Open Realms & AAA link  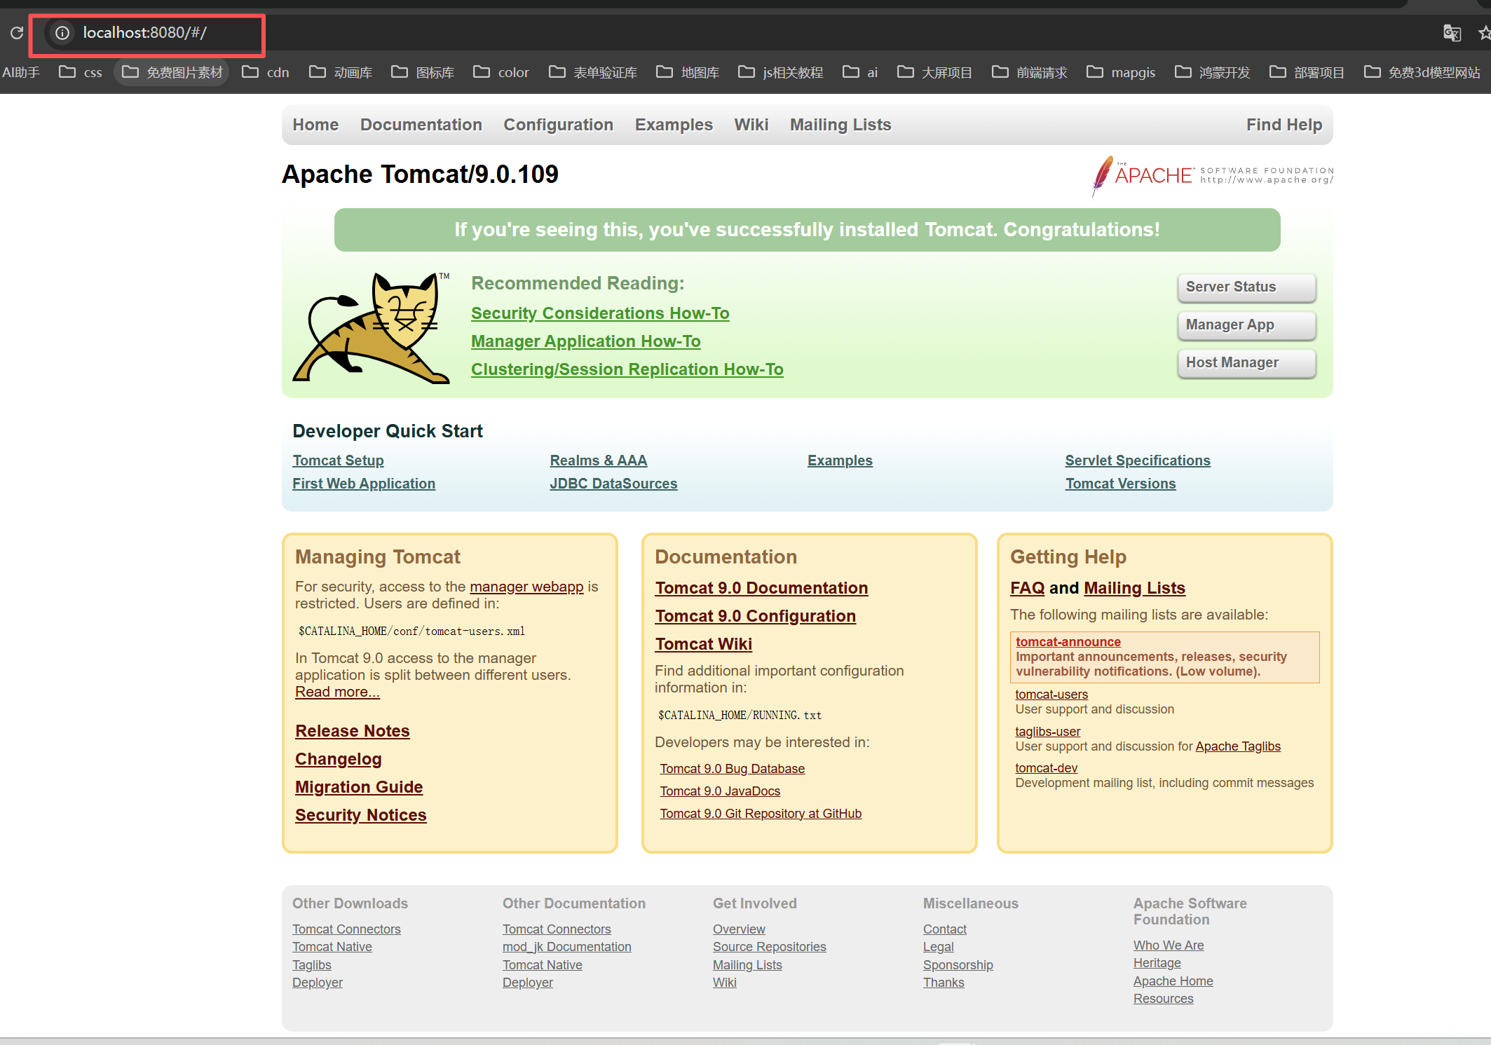point(599,460)
